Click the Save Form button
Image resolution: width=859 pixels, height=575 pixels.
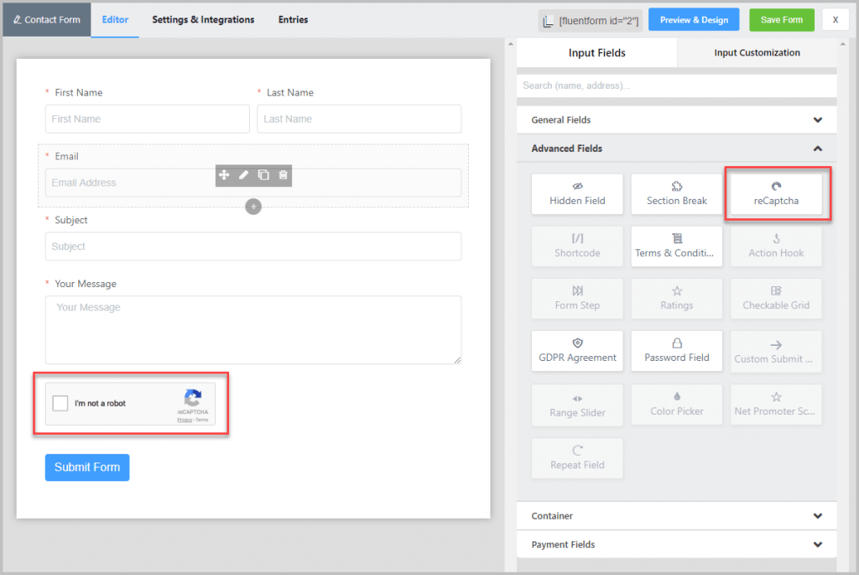(x=782, y=20)
